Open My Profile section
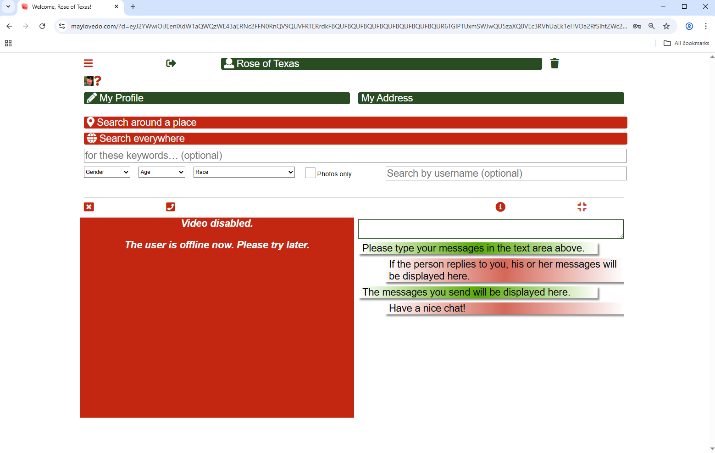This screenshot has height=453, width=715. click(216, 98)
